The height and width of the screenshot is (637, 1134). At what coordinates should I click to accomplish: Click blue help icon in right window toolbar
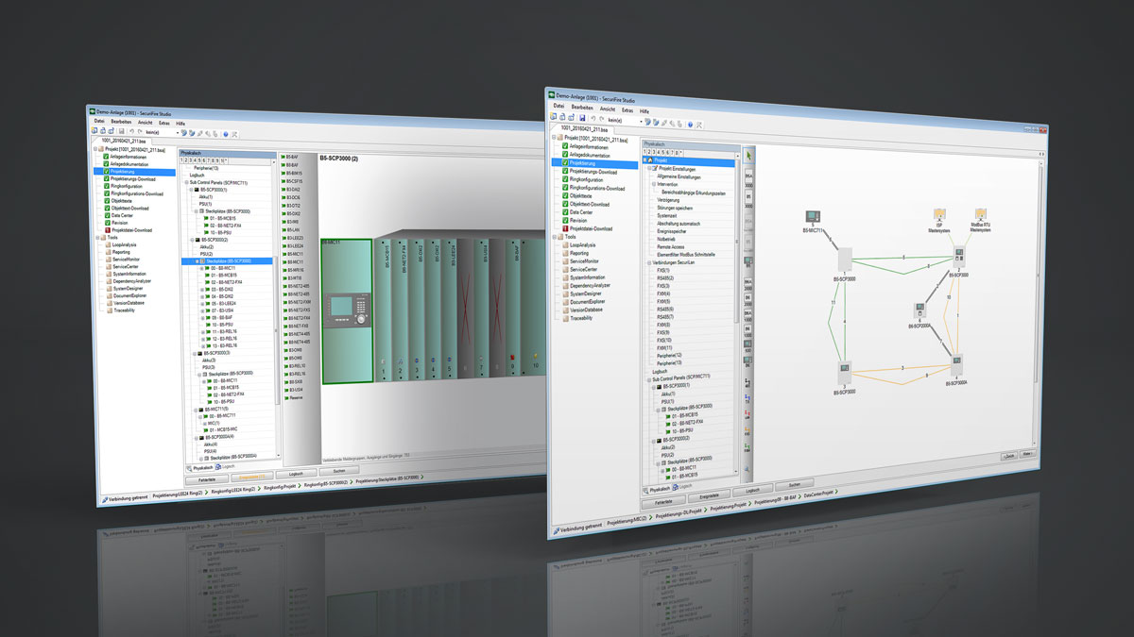[x=690, y=124]
